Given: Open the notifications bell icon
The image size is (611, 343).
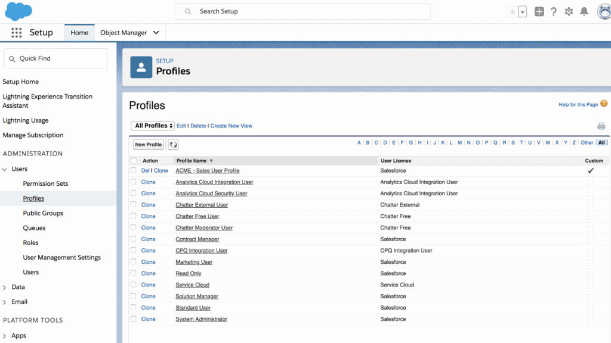Looking at the screenshot, I should (x=584, y=12).
